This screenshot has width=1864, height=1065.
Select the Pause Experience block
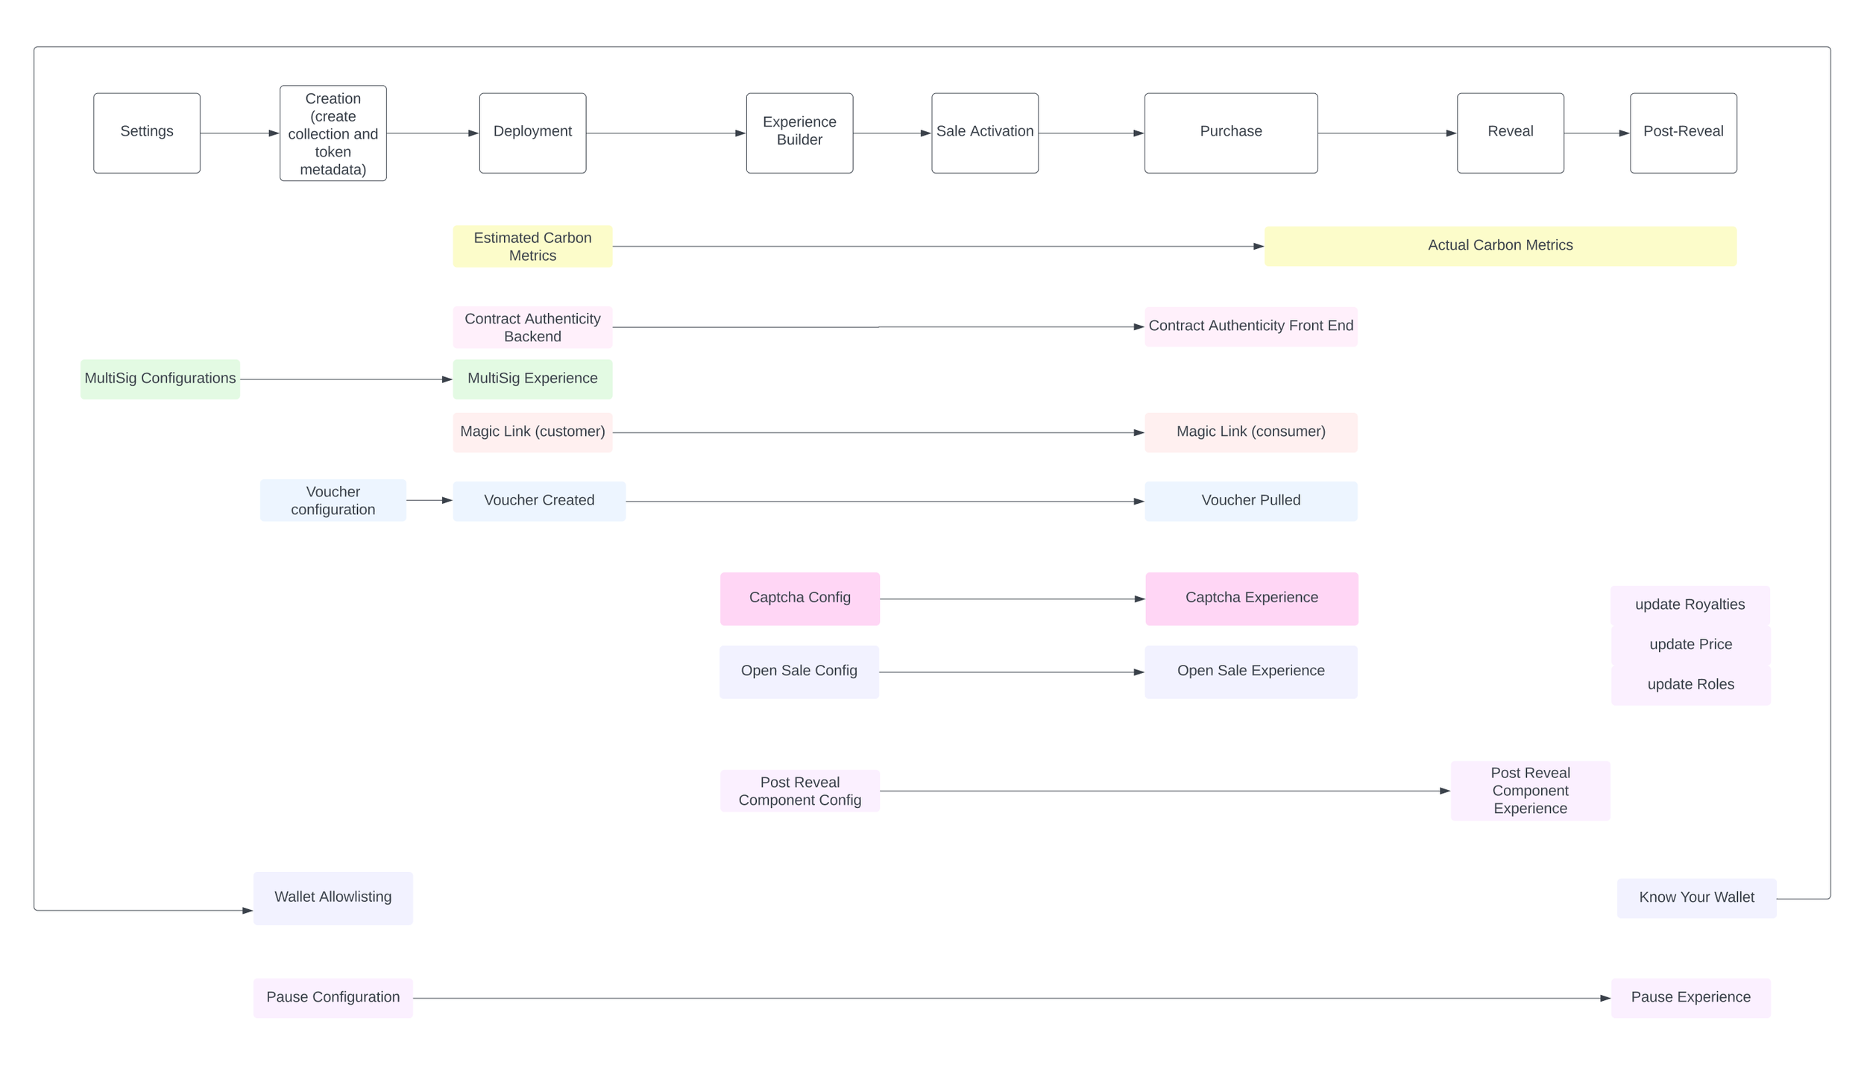1690,997
